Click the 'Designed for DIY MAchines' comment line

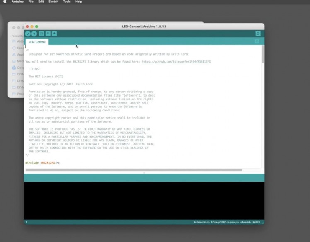click(x=108, y=54)
